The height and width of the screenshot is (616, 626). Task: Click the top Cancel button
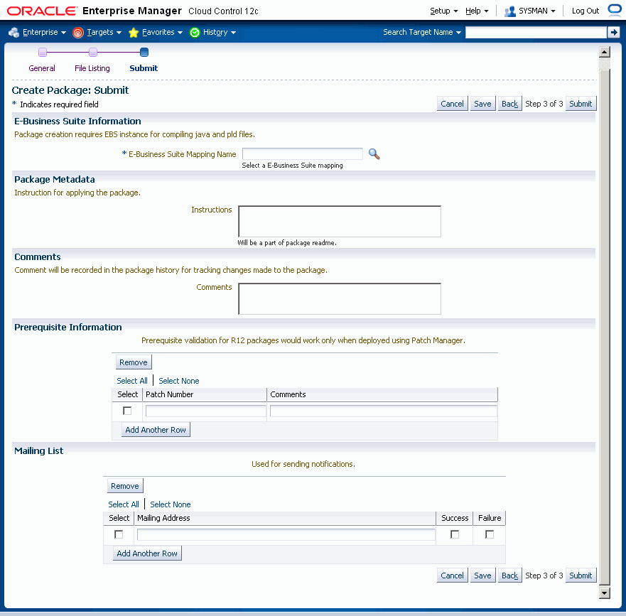point(453,104)
